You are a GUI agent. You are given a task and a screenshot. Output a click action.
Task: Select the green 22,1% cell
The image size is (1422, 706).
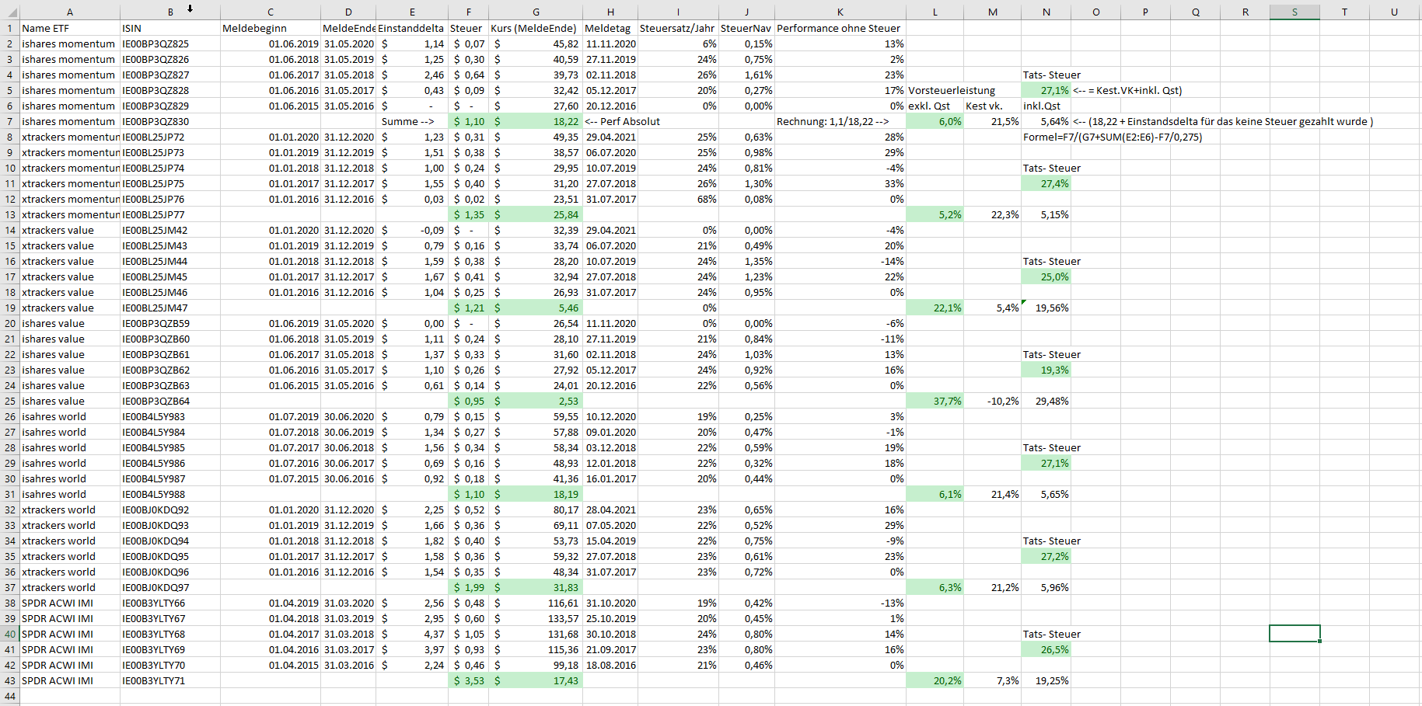tap(935, 308)
